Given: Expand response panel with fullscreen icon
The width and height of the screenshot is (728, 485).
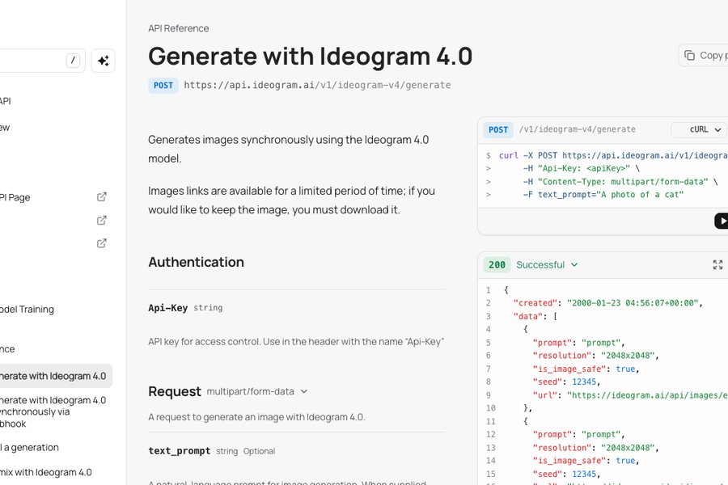Looking at the screenshot, I should pyautogui.click(x=717, y=264).
